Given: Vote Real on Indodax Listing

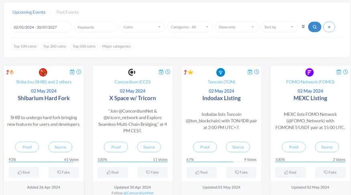Looking at the screenshot, I should 201,172.
